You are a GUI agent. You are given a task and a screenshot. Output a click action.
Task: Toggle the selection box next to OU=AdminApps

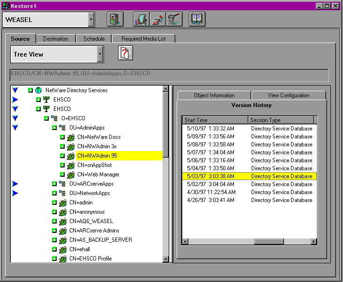pos(54,128)
